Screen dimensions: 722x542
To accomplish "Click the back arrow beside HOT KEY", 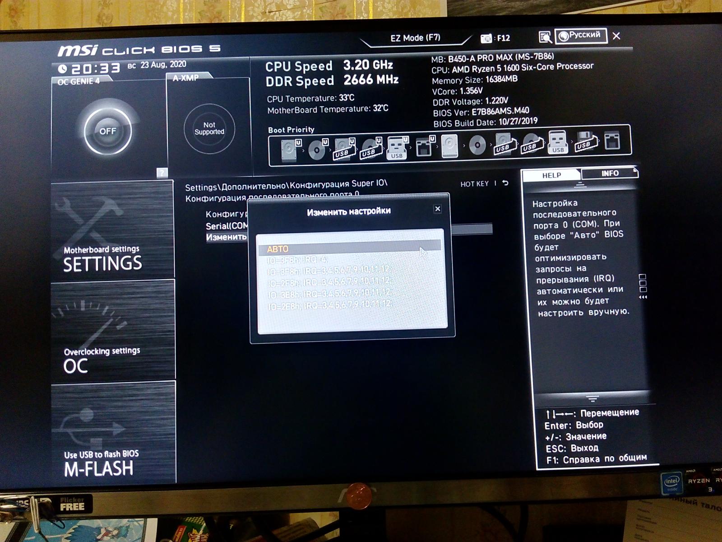I will pos(505,183).
